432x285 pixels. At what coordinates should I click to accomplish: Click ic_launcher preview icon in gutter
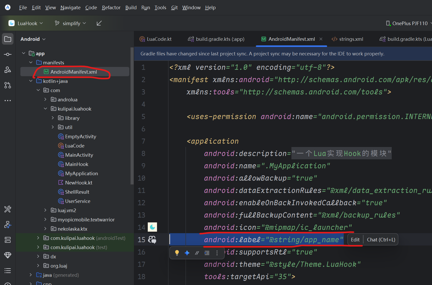[x=152, y=227]
